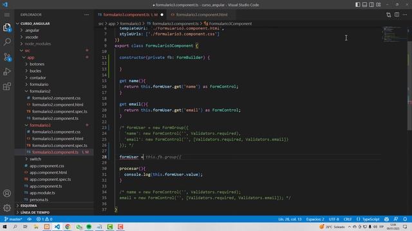Open Google Chrome from the taskbar
Viewport: 412px width, 231px height.
pyautogui.click(x=68, y=227)
